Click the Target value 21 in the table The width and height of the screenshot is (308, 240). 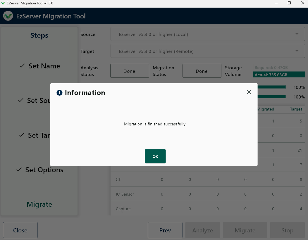(300, 150)
